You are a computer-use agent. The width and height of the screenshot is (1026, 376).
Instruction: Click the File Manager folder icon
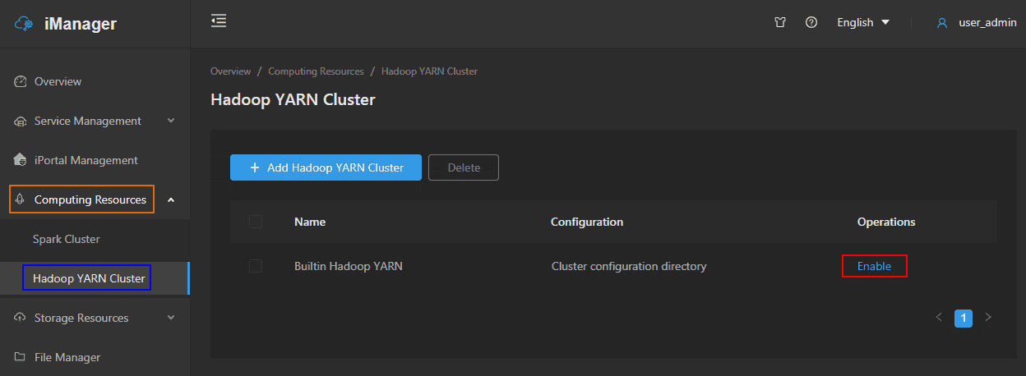click(x=21, y=357)
